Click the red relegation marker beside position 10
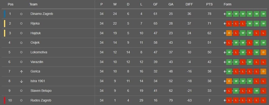The height and width of the screenshot is (105, 269). (x=5, y=100)
